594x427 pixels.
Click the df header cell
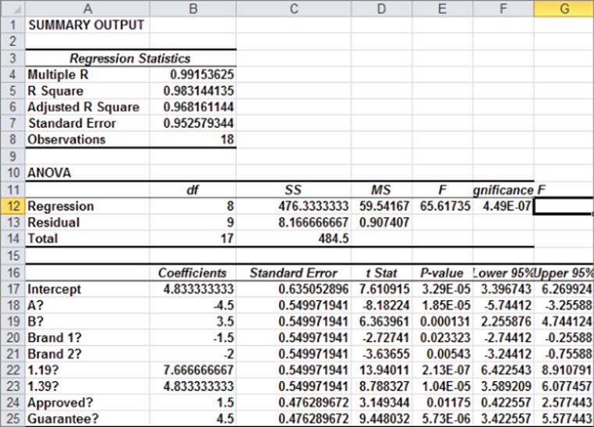[x=193, y=189]
